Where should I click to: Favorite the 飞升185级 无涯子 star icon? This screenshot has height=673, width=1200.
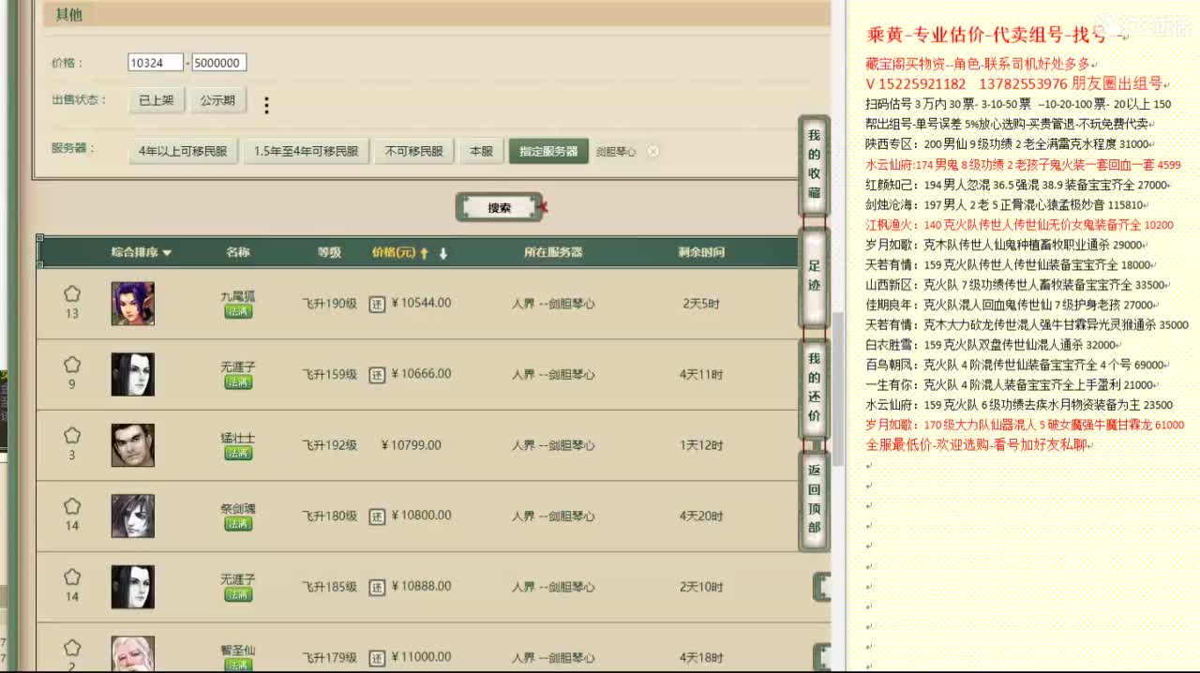coord(72,577)
